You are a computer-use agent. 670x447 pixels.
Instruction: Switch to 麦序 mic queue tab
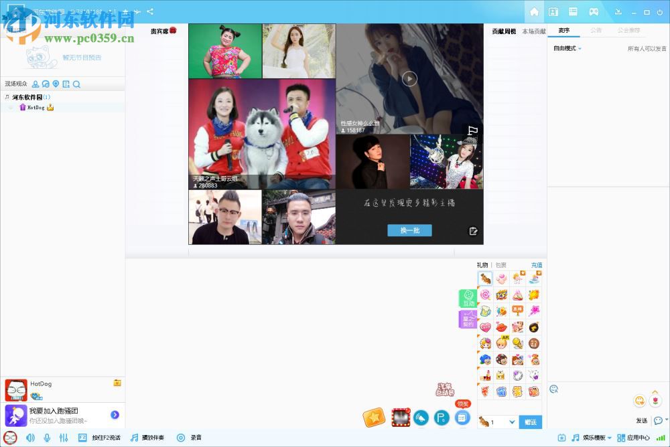point(564,30)
